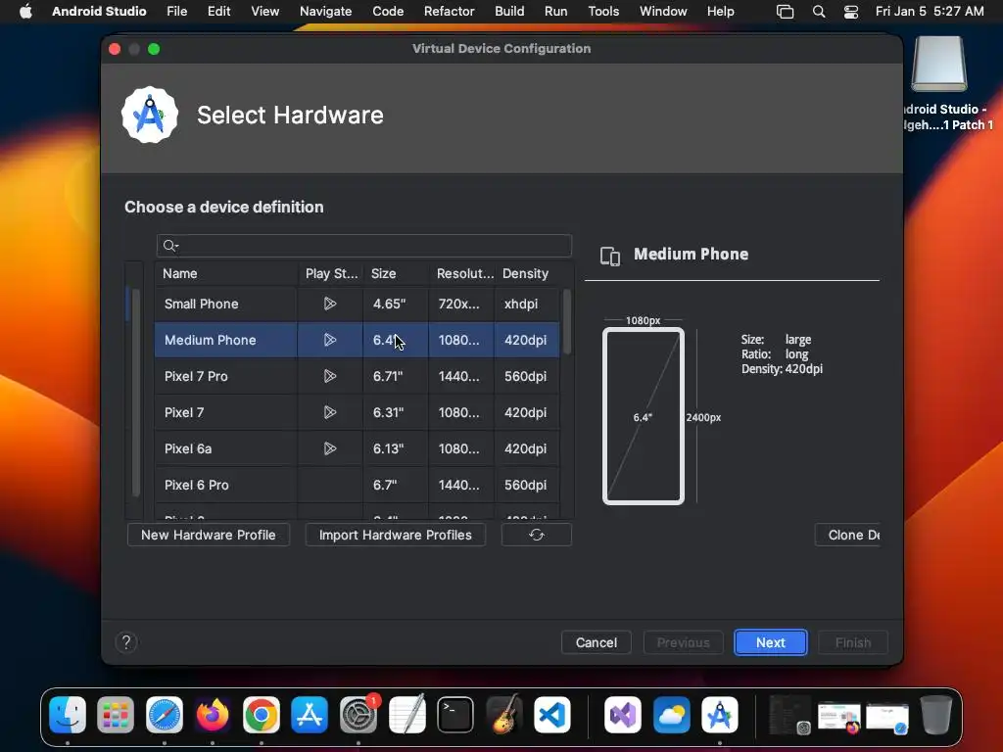This screenshot has height=752, width=1003.
Task: Click the Next button
Action: (770, 642)
